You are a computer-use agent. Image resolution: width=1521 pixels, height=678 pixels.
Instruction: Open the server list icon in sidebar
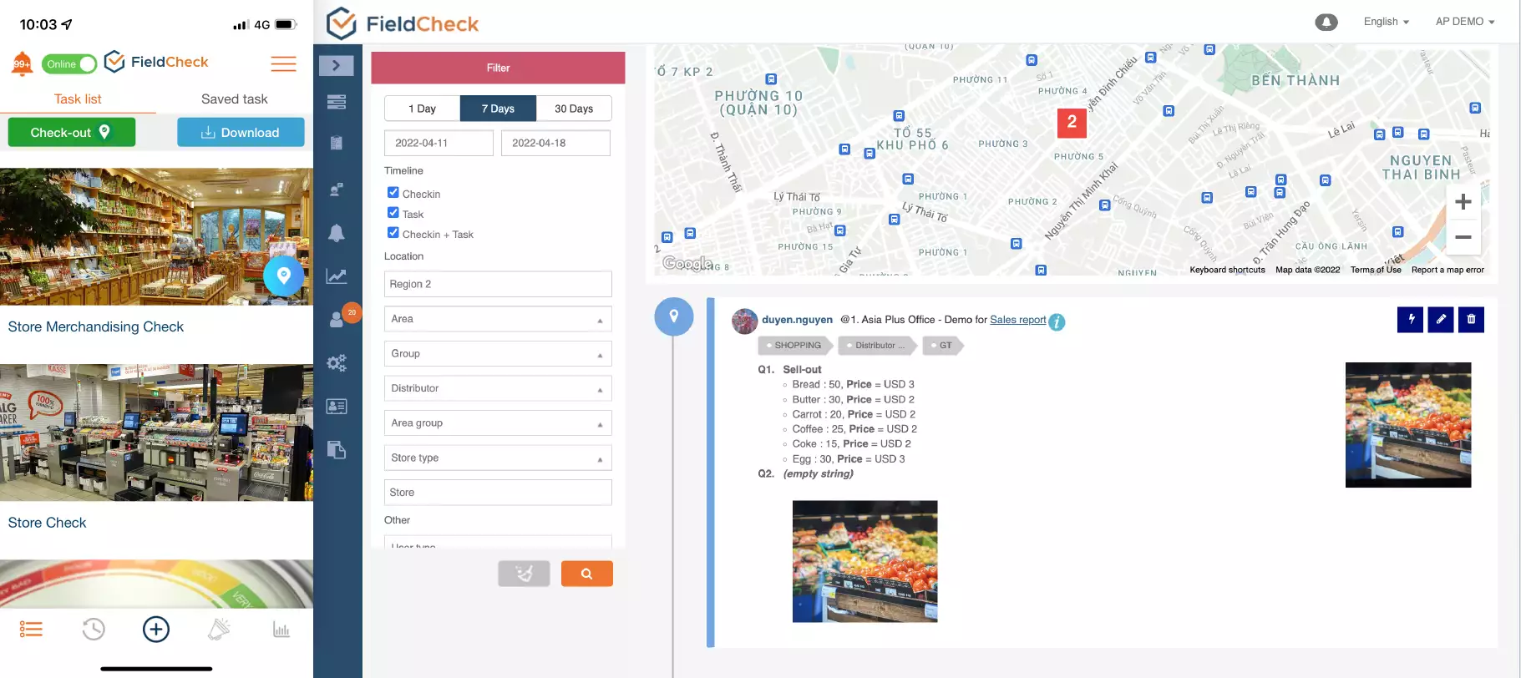click(337, 102)
